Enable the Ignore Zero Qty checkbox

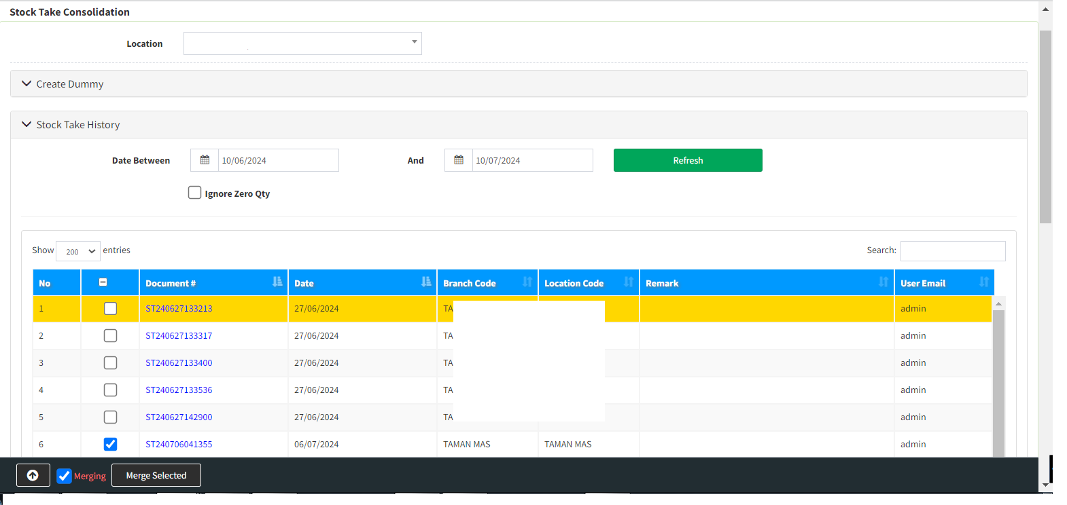[195, 193]
